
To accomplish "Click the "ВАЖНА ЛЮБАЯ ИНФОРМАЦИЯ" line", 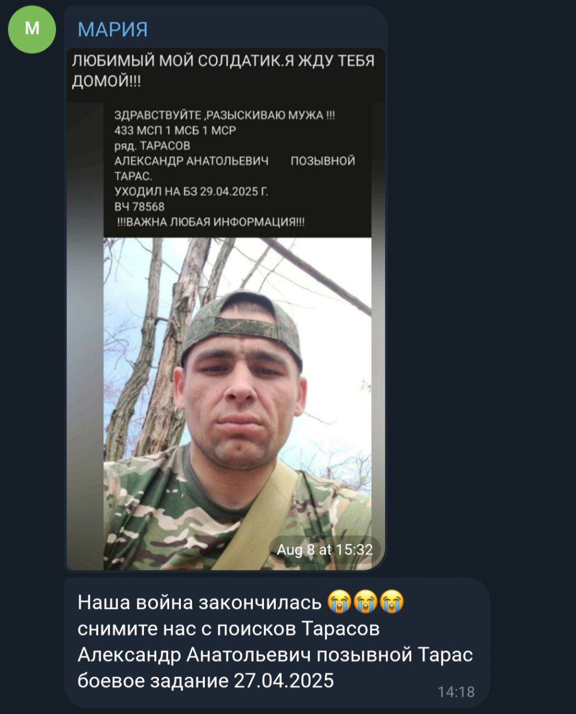I will pyautogui.click(x=211, y=222).
